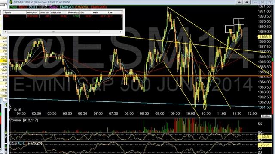Select the Sup2 indicator label

tap(53, 7)
